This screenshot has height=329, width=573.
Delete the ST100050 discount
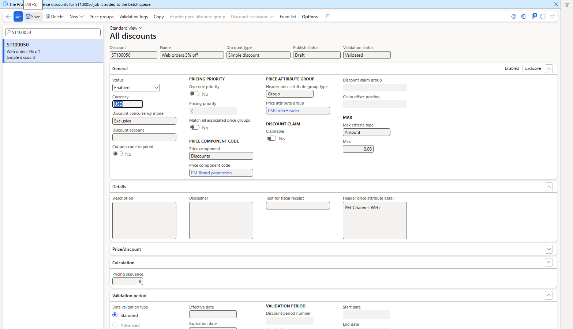(x=55, y=17)
